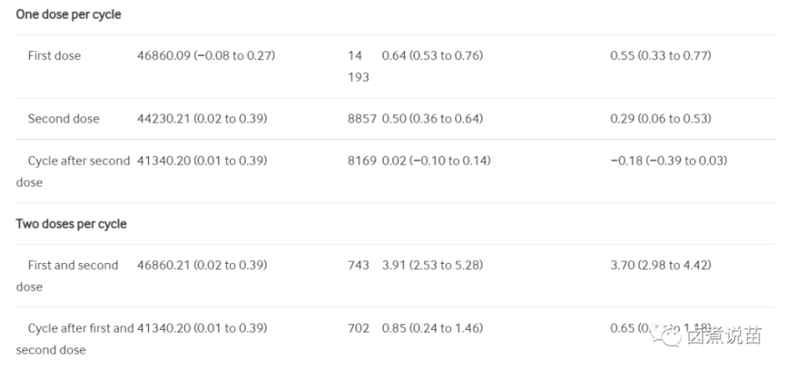Click the Chinese watermark text beside logo
788x370 pixels.
pos(724,336)
